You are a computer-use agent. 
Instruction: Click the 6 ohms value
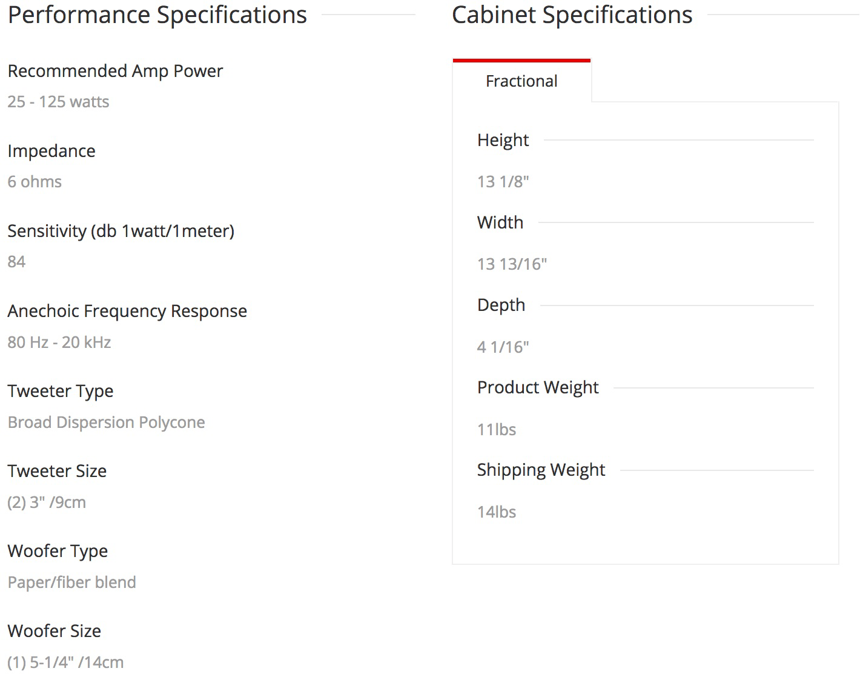(35, 182)
